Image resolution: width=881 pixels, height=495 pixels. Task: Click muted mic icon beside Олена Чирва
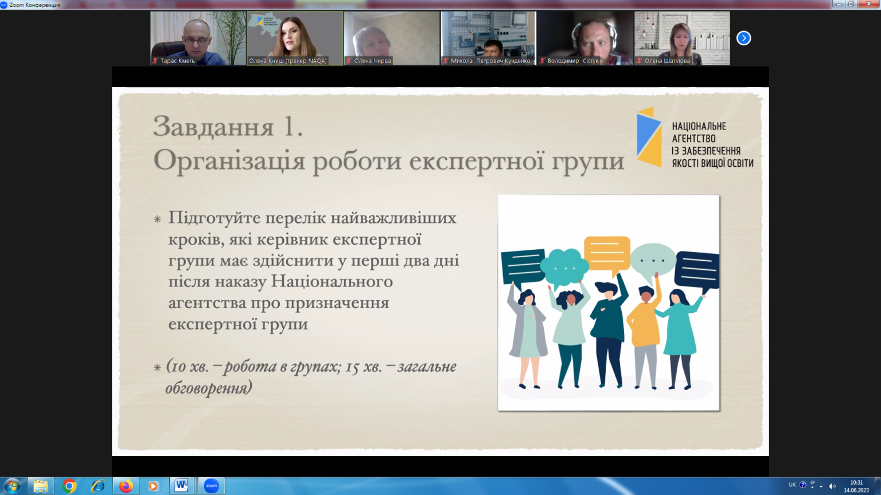(x=349, y=61)
